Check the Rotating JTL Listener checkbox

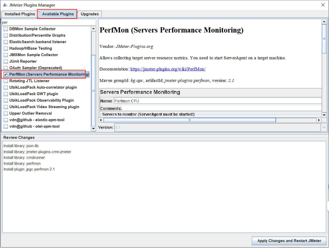coord(6,81)
